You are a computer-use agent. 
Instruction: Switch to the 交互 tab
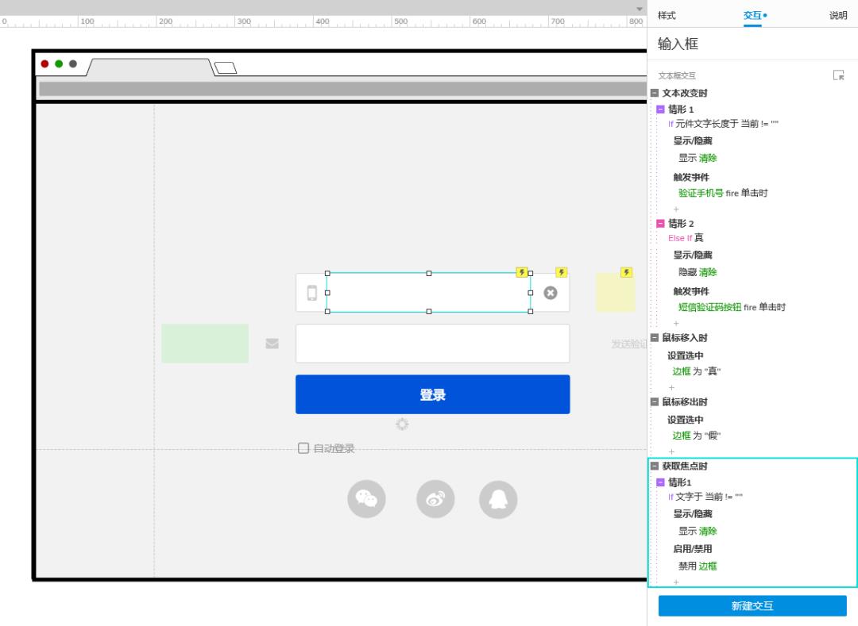tap(753, 15)
